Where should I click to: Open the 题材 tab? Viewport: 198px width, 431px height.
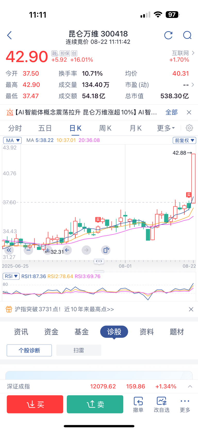[x=177, y=332]
